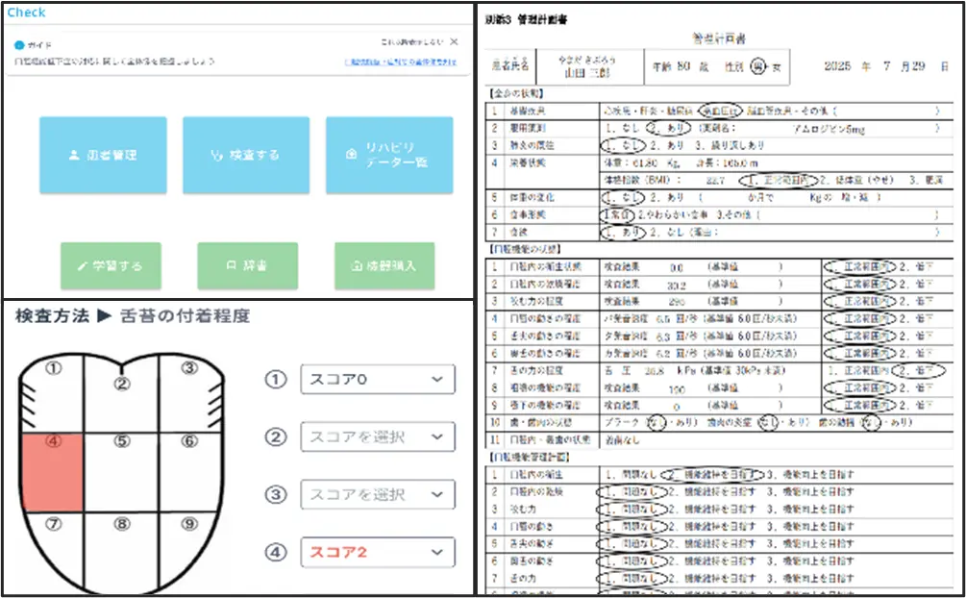Click the document title 管理計画書 centered at top
This screenshot has width=966, height=598.
pyautogui.click(x=719, y=38)
